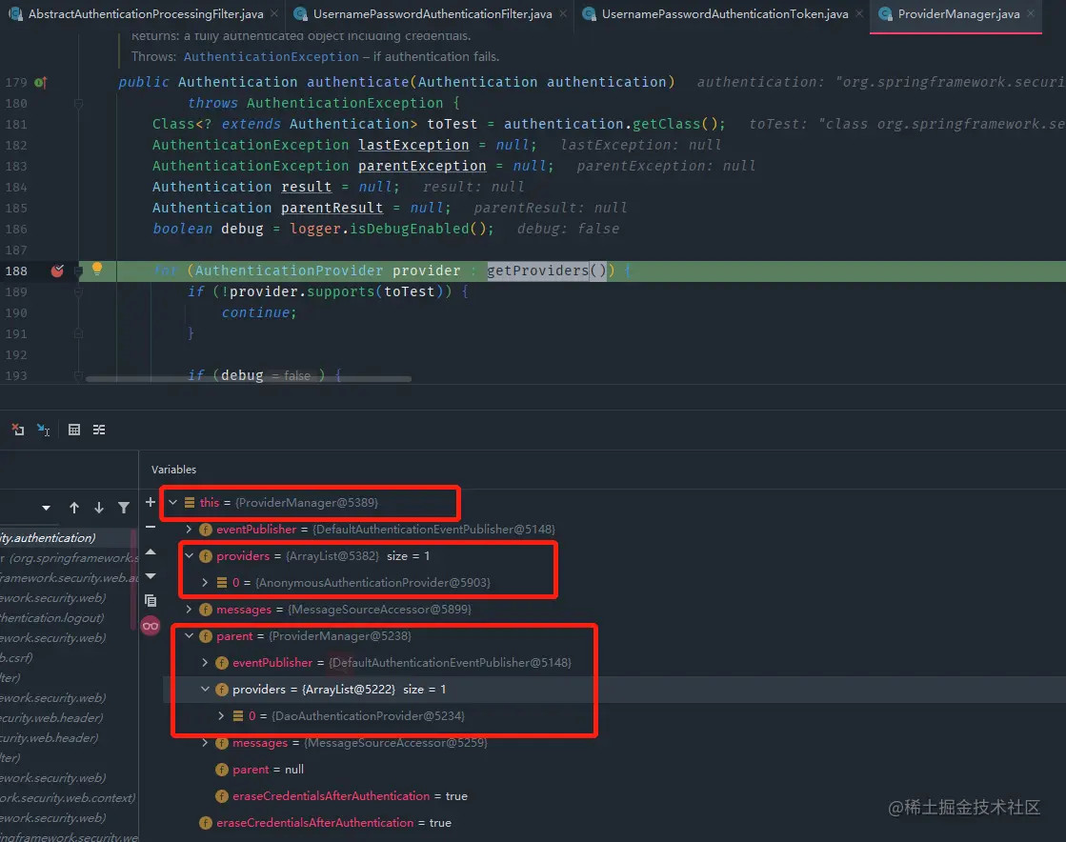Image resolution: width=1066 pixels, height=842 pixels.
Task: Click the result variable on line 184
Action: 307,187
